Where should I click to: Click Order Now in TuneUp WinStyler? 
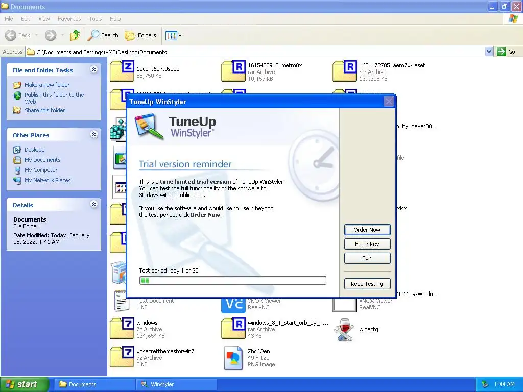pos(367,230)
